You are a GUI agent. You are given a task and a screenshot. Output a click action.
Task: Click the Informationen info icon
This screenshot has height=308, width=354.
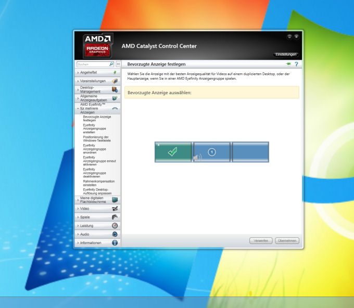[x=115, y=243]
